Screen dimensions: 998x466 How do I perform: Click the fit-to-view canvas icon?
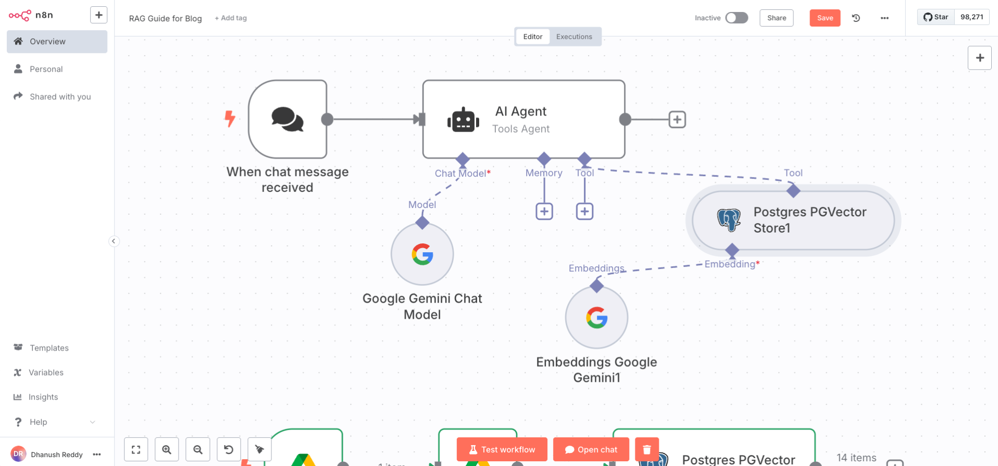point(136,449)
